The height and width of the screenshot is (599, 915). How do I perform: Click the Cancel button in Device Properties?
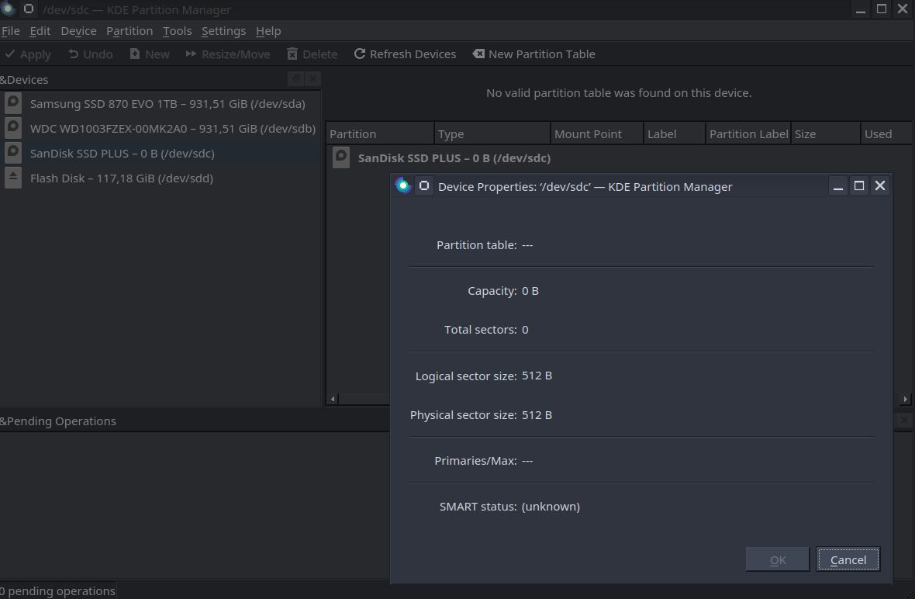(x=848, y=560)
